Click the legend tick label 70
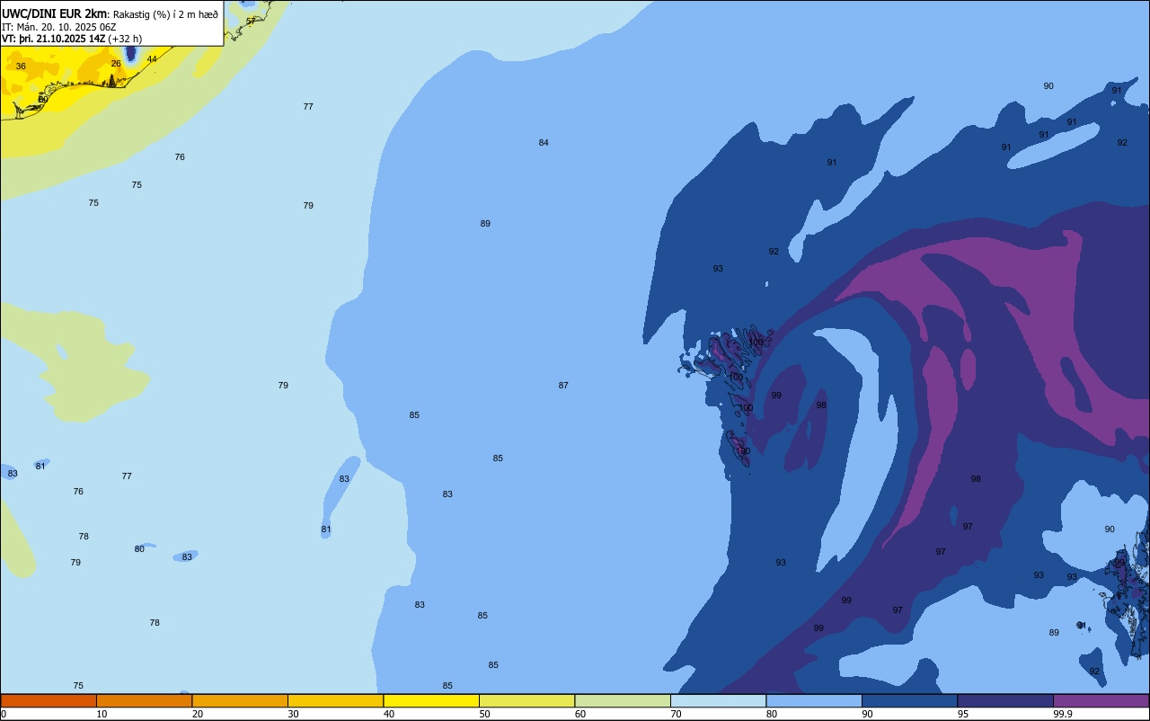This screenshot has height=721, width=1150. tap(676, 714)
